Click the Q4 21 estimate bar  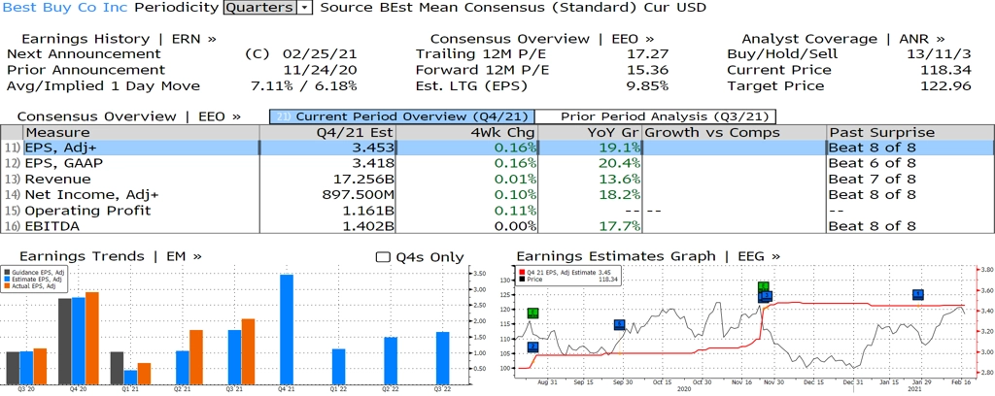point(287,329)
